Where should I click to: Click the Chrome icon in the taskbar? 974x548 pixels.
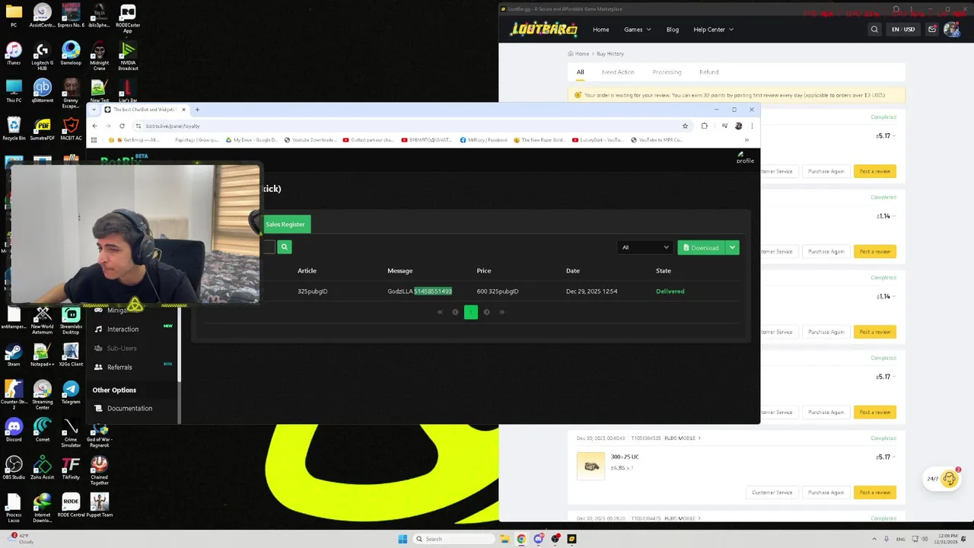tap(520, 539)
